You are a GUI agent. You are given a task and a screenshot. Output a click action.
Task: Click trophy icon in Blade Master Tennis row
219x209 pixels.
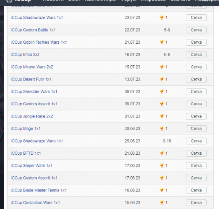tap(161, 190)
